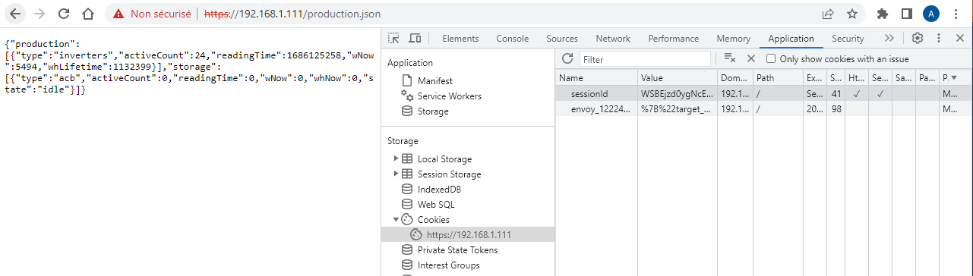Viewport: 973px width, 276px height.
Task: Switch to the Security tab
Action: tap(848, 39)
